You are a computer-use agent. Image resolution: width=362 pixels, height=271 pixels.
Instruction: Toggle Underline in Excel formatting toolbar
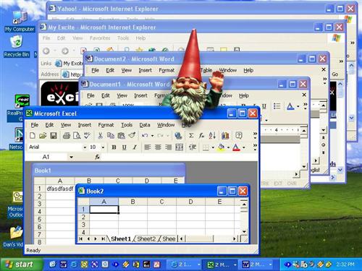tap(125, 147)
